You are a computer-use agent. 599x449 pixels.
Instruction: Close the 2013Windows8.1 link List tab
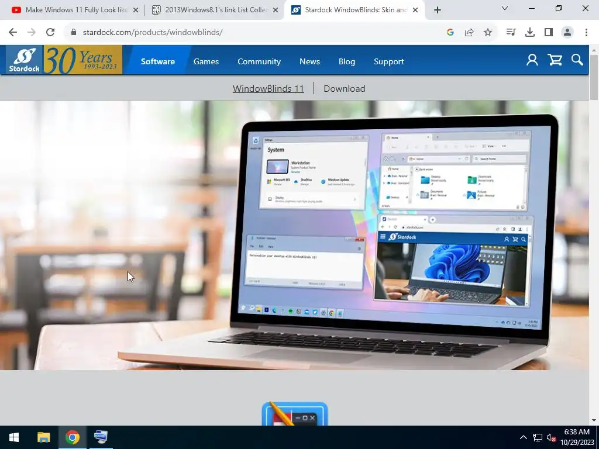point(275,10)
